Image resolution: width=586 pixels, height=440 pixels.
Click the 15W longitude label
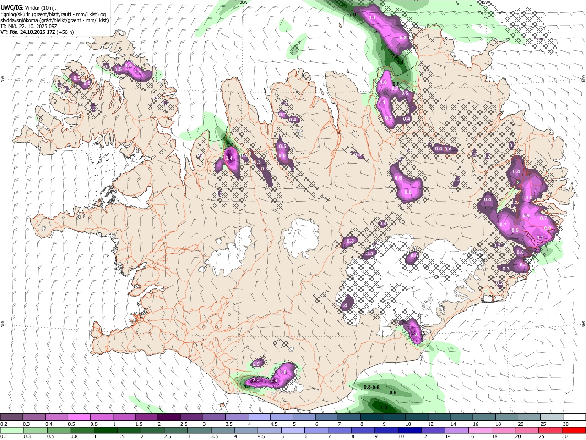(x=485, y=2)
